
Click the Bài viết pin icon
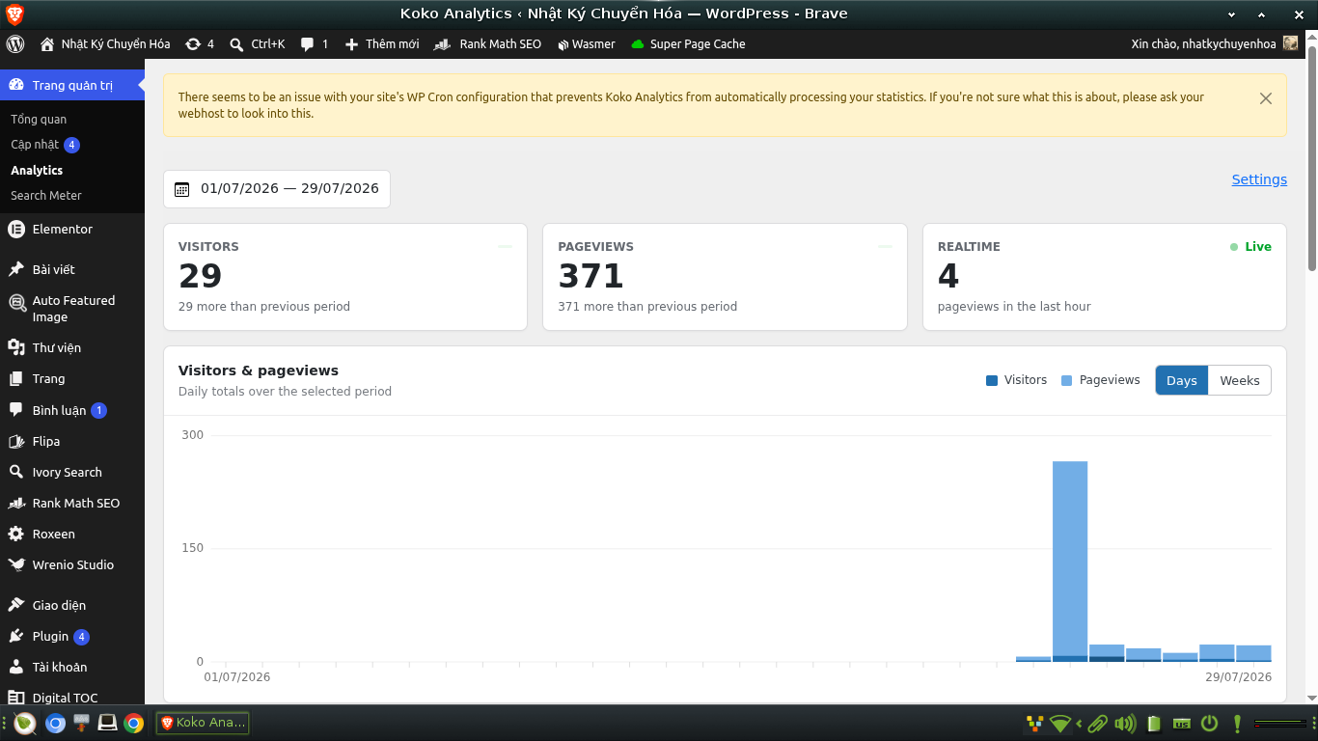pos(16,269)
